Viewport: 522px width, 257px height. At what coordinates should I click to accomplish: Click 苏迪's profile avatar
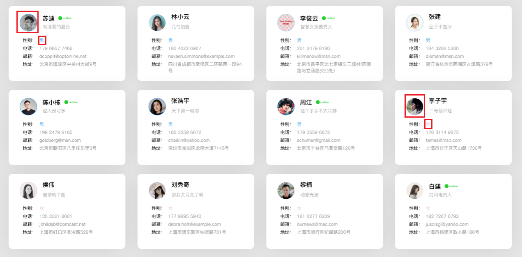[28, 23]
